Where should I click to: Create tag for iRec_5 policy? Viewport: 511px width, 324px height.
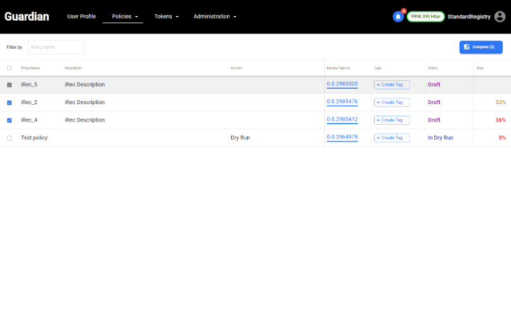tap(392, 85)
